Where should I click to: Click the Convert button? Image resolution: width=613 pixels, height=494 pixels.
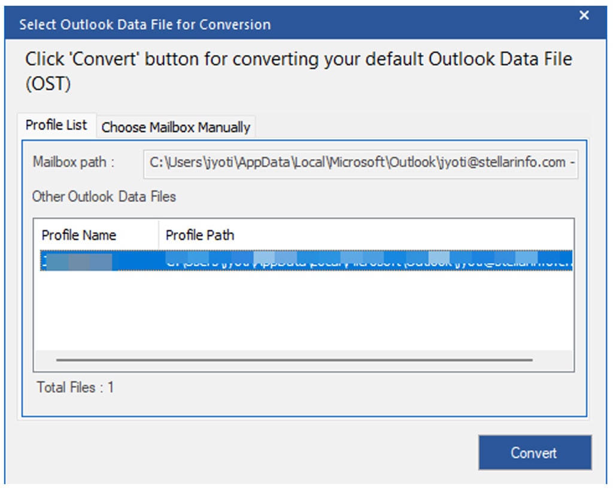(535, 452)
